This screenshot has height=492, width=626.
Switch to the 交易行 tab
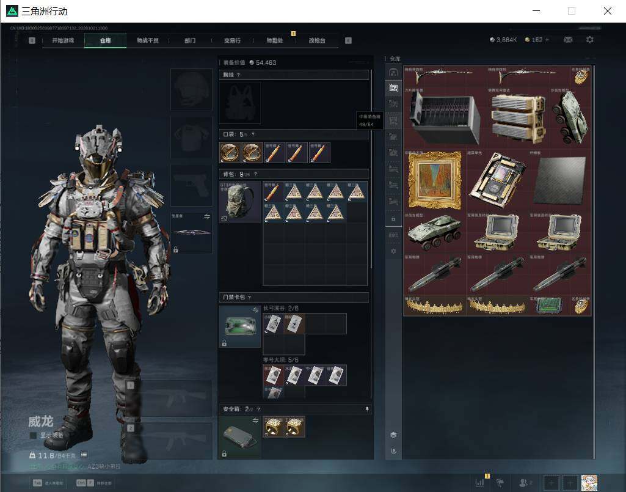click(x=232, y=40)
